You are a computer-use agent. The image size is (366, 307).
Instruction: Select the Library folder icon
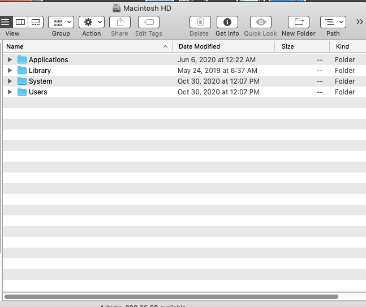coord(22,71)
